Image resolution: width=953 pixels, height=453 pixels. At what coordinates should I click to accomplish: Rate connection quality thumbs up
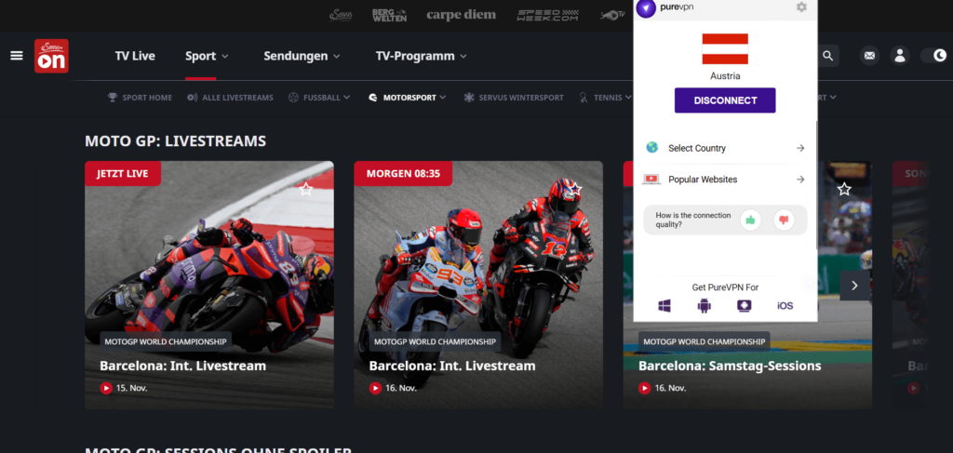pos(750,220)
